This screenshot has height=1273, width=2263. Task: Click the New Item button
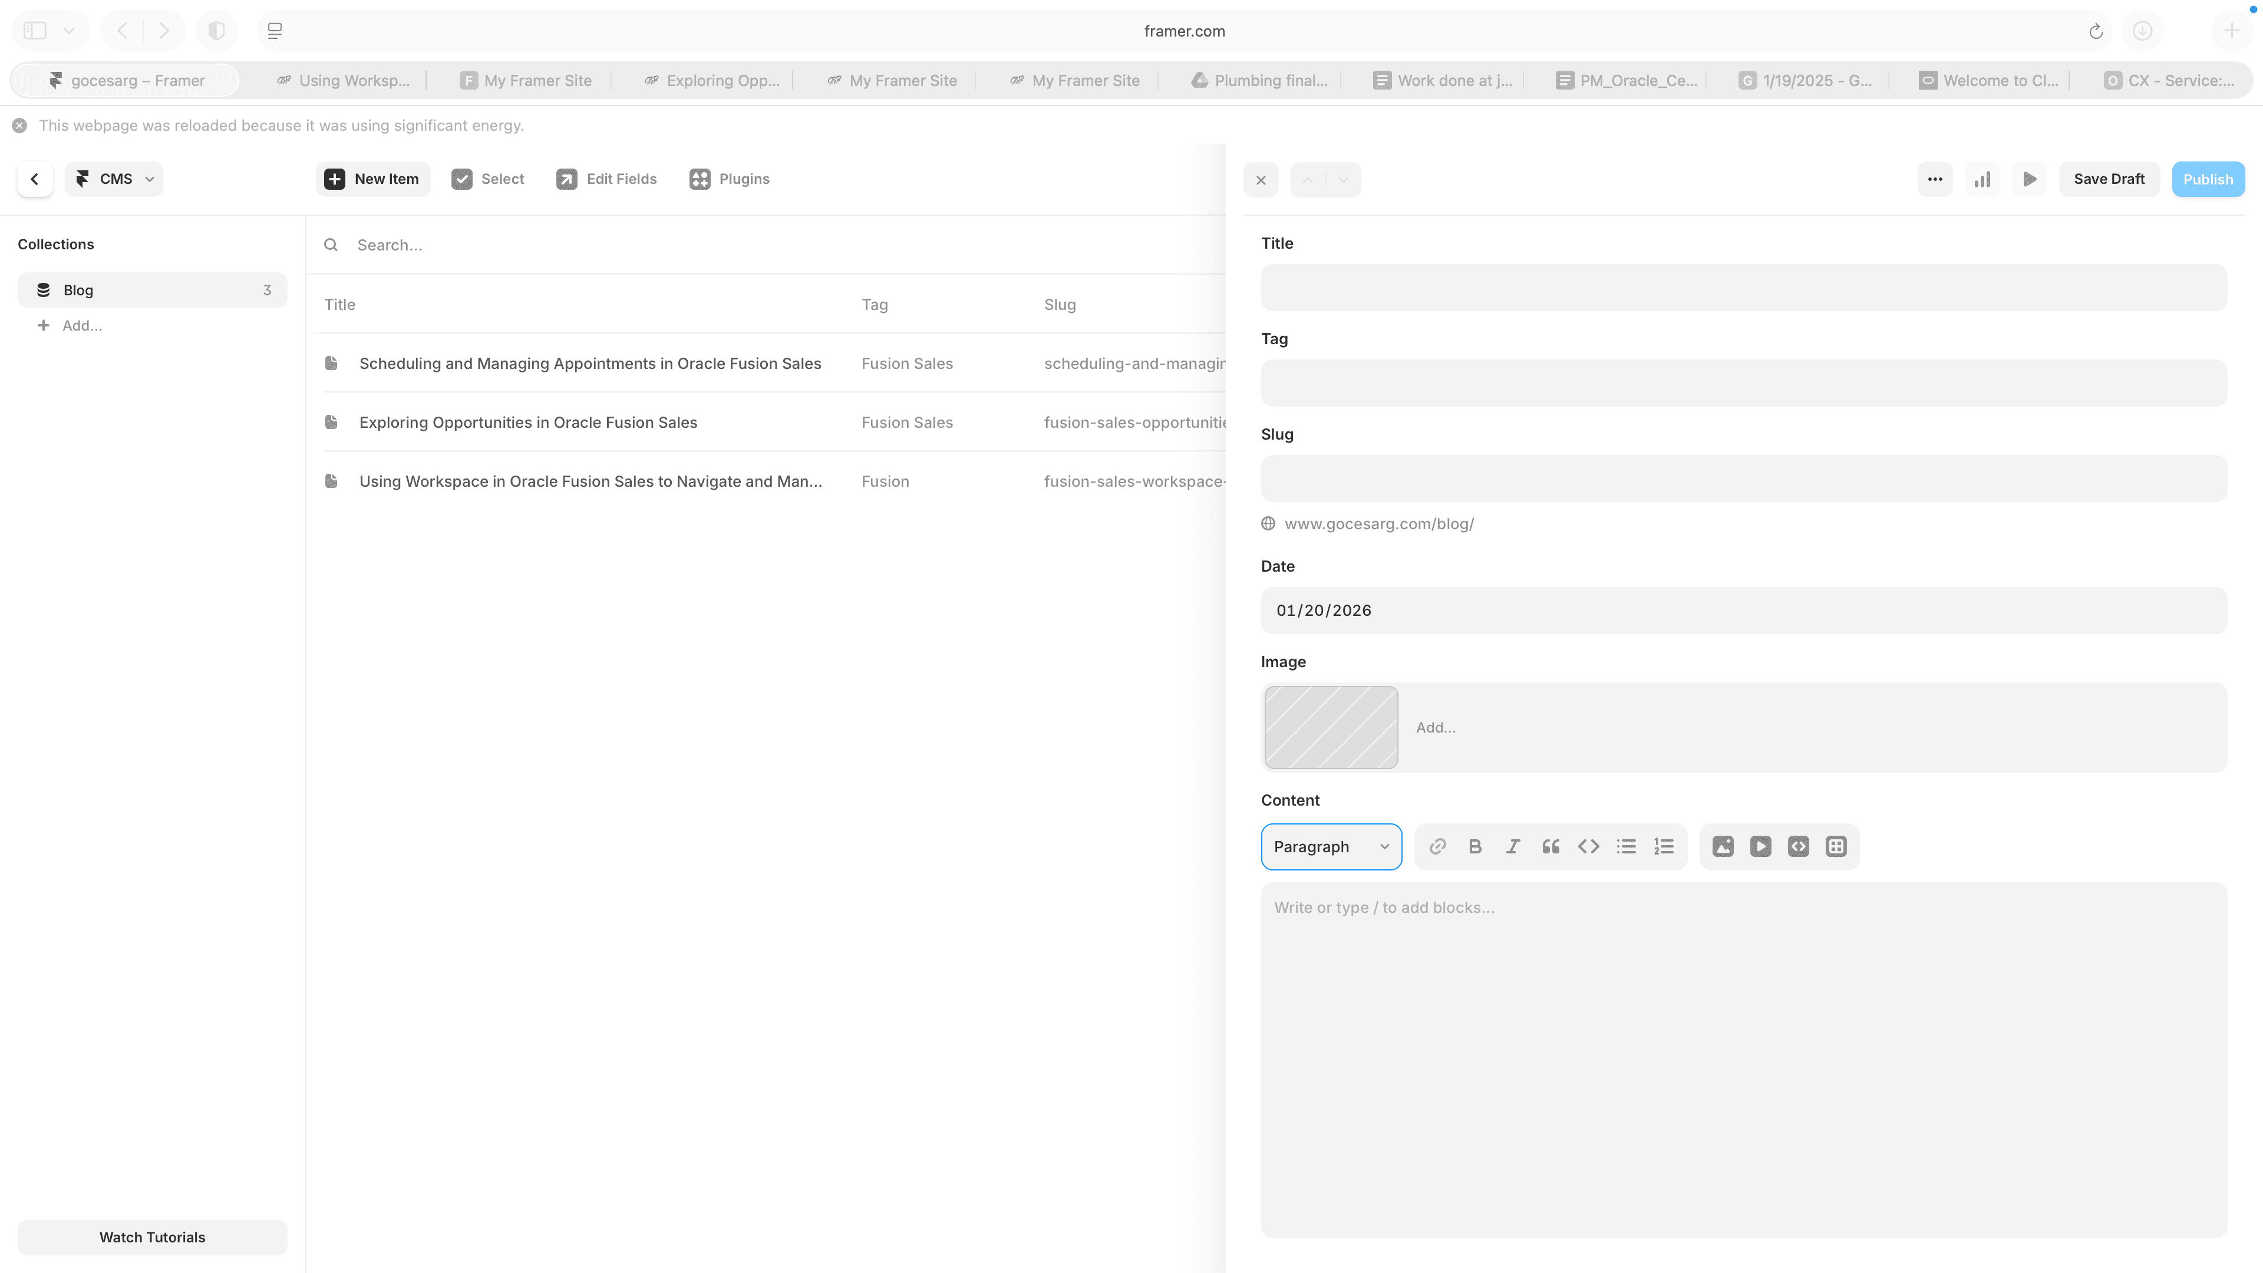(372, 179)
